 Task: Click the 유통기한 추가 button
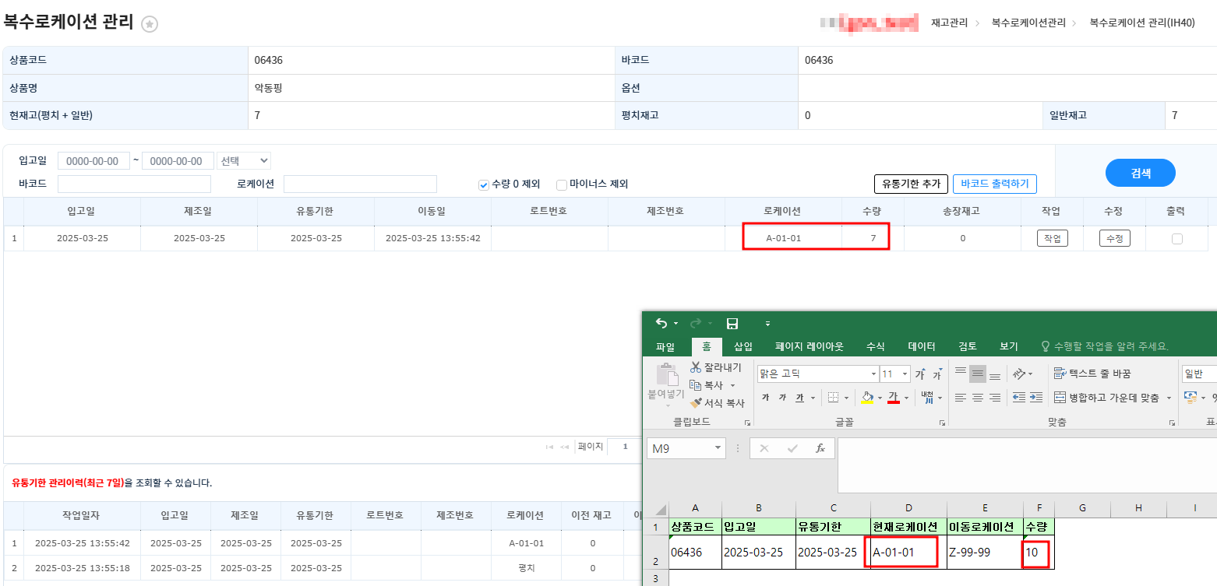910,184
